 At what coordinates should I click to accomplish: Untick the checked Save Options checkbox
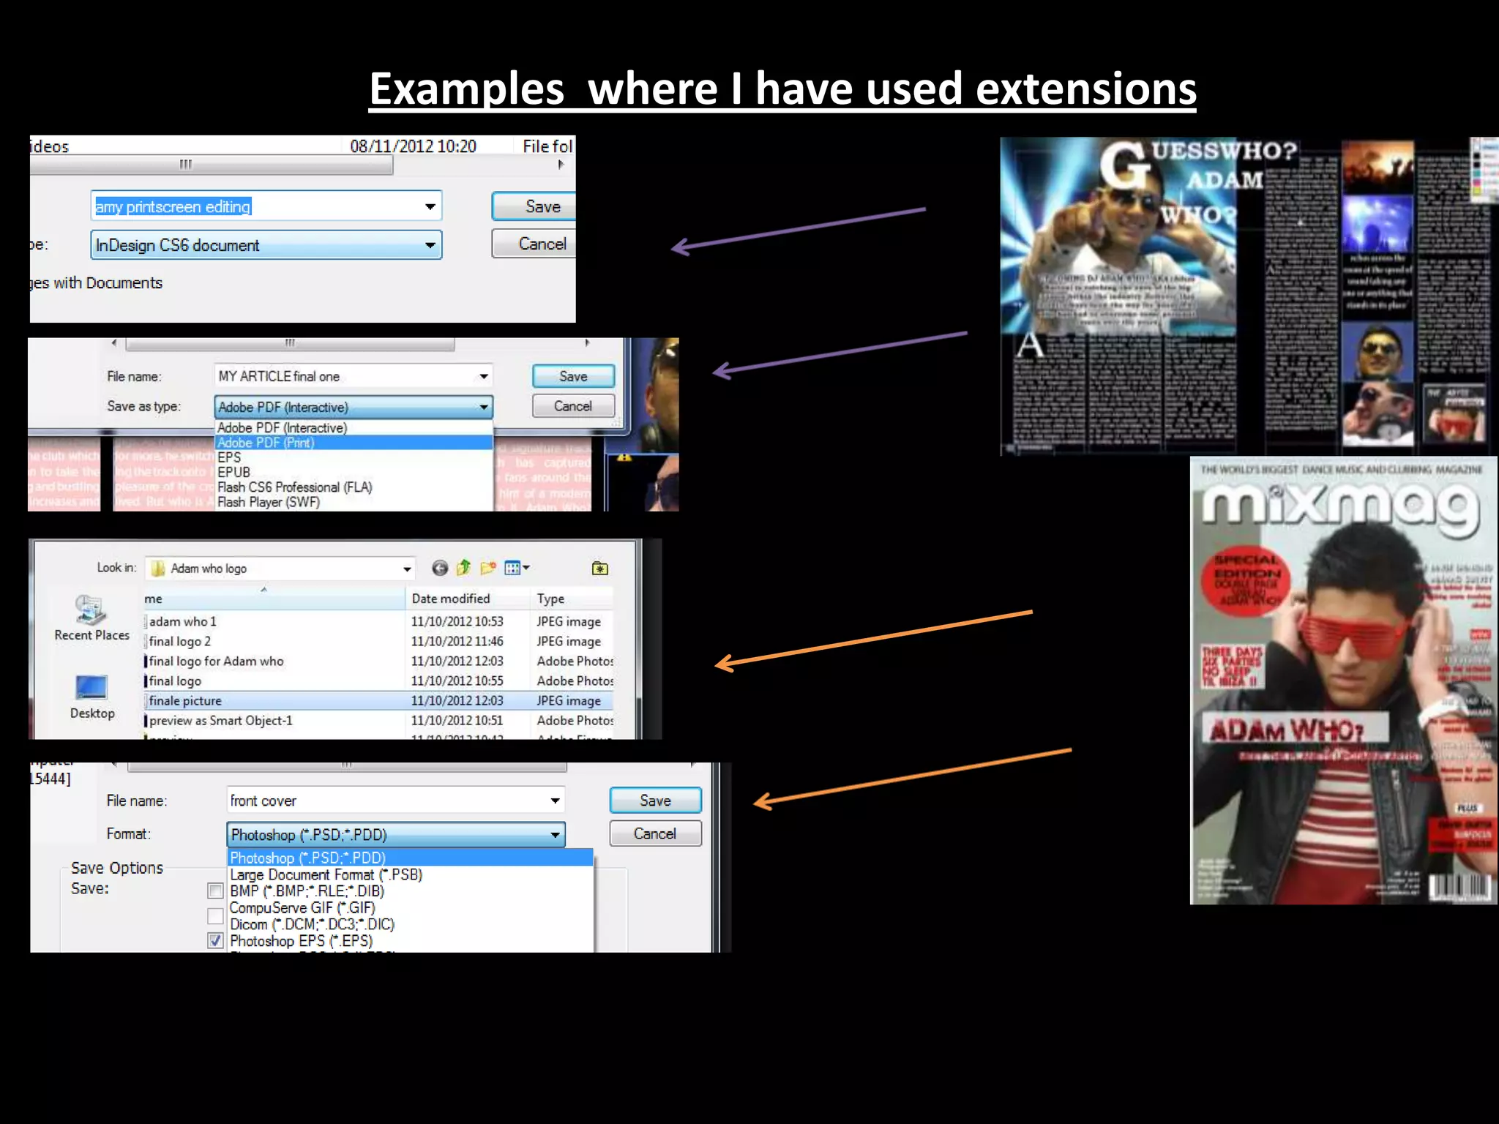click(x=215, y=940)
